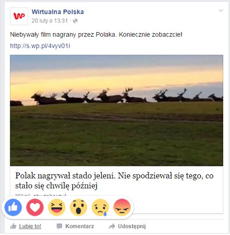Open the Wirtualna Polska page name link
This screenshot has width=230, height=235.
[58, 12]
